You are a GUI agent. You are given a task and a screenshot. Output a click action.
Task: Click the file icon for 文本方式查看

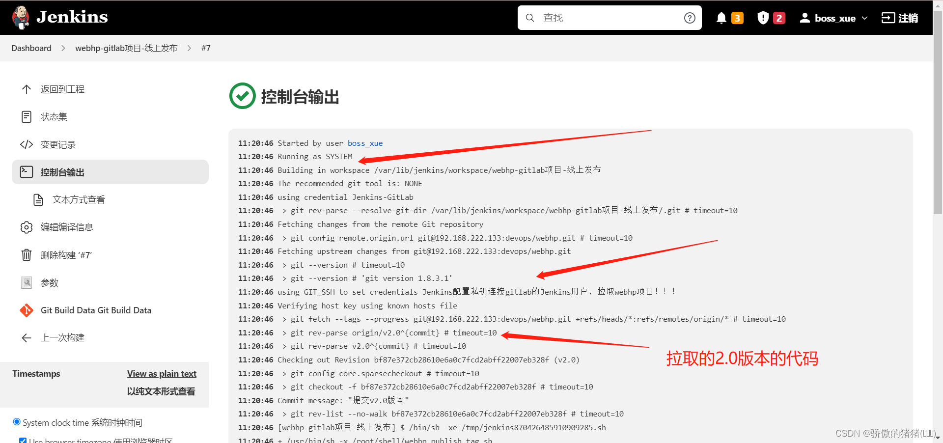(38, 200)
